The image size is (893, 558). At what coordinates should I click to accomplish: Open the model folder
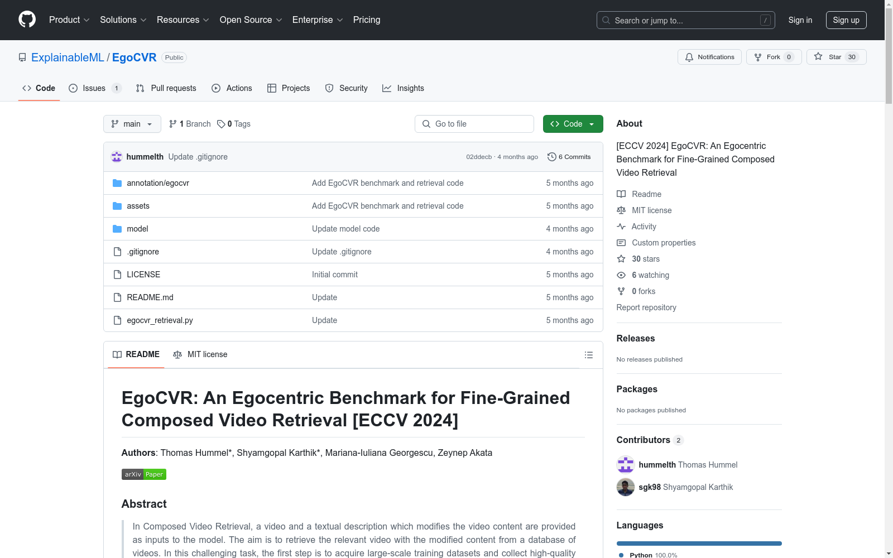[x=137, y=229]
